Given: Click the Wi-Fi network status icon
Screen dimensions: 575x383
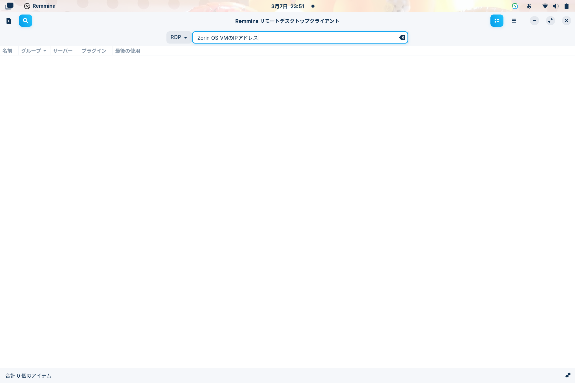Looking at the screenshot, I should (545, 6).
